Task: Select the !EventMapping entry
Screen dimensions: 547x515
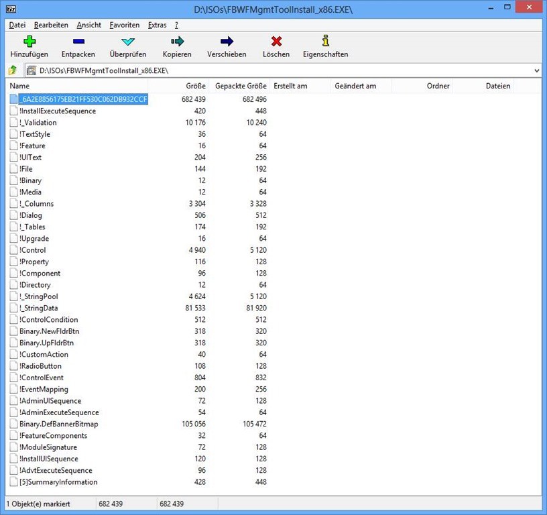Action: tap(44, 389)
